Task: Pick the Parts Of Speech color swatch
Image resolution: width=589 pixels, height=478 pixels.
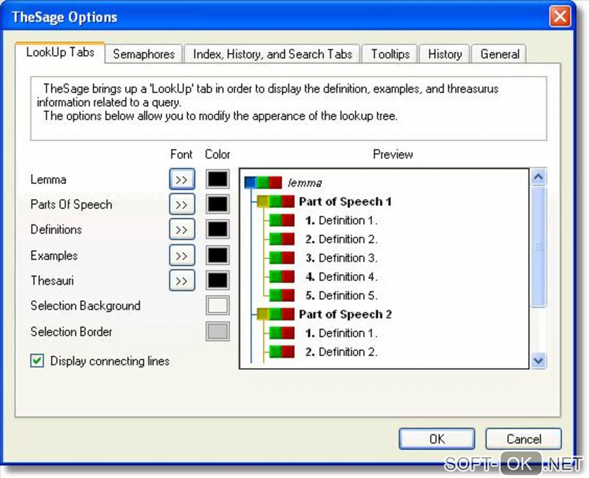Action: click(218, 204)
